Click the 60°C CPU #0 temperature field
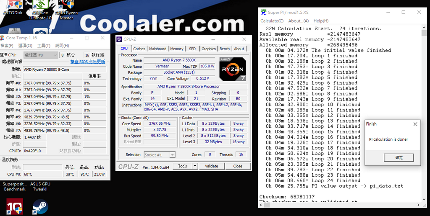This screenshot has width=430, height=216. pos(42,174)
